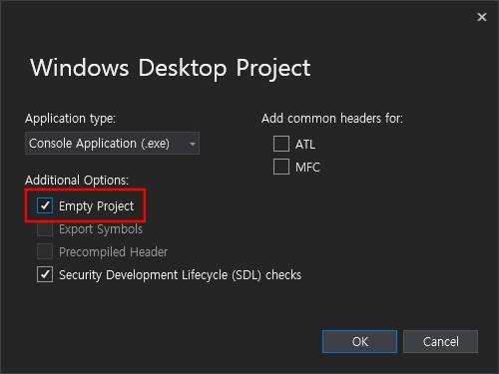Click the Empty Project label
The image size is (499, 374).
97,206
